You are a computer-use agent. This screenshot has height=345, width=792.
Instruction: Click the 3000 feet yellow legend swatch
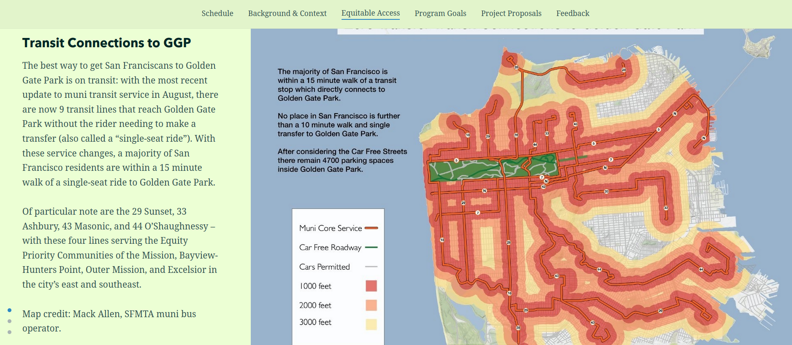tap(371, 324)
